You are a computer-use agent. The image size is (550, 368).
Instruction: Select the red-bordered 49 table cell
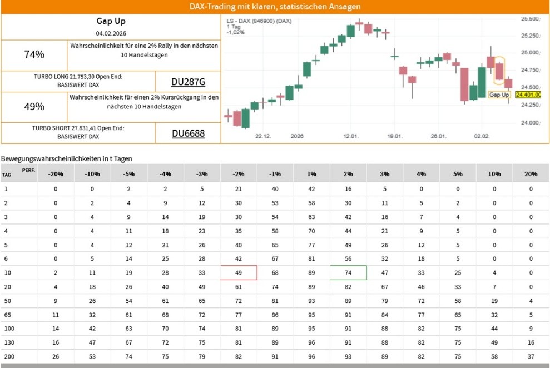pos(239,272)
